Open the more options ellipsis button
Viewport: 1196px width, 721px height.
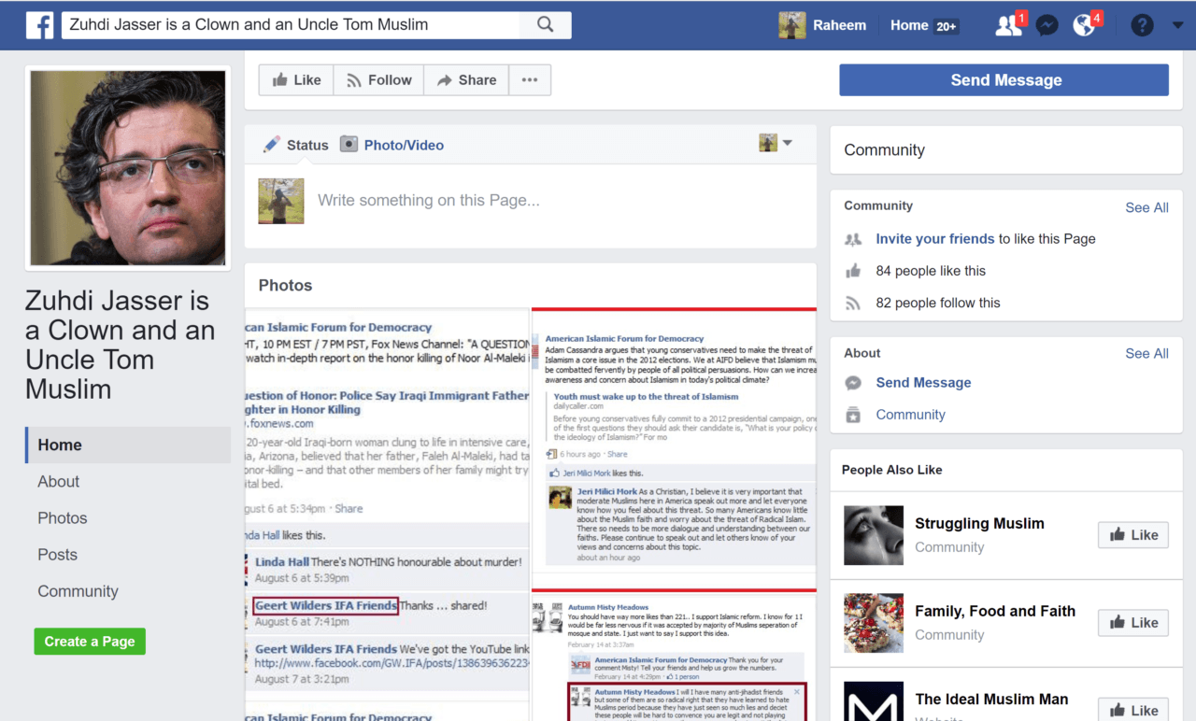click(x=530, y=80)
